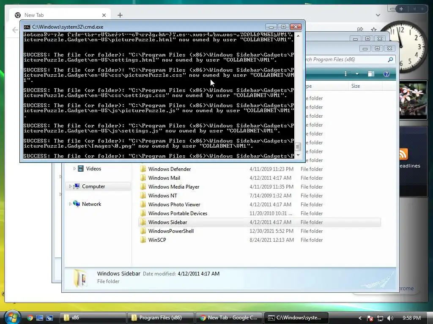Open Chrome from quick launch bar
Viewport: 433px width, 324px height.
click(x=30, y=318)
